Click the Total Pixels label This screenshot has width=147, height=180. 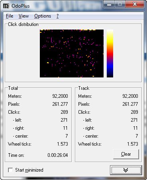(14, 104)
